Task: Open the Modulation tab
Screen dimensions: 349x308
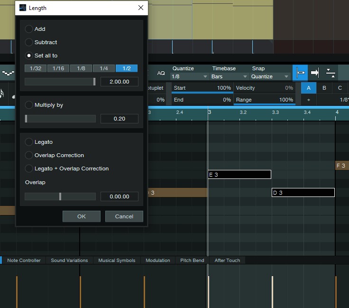Action: click(x=157, y=260)
